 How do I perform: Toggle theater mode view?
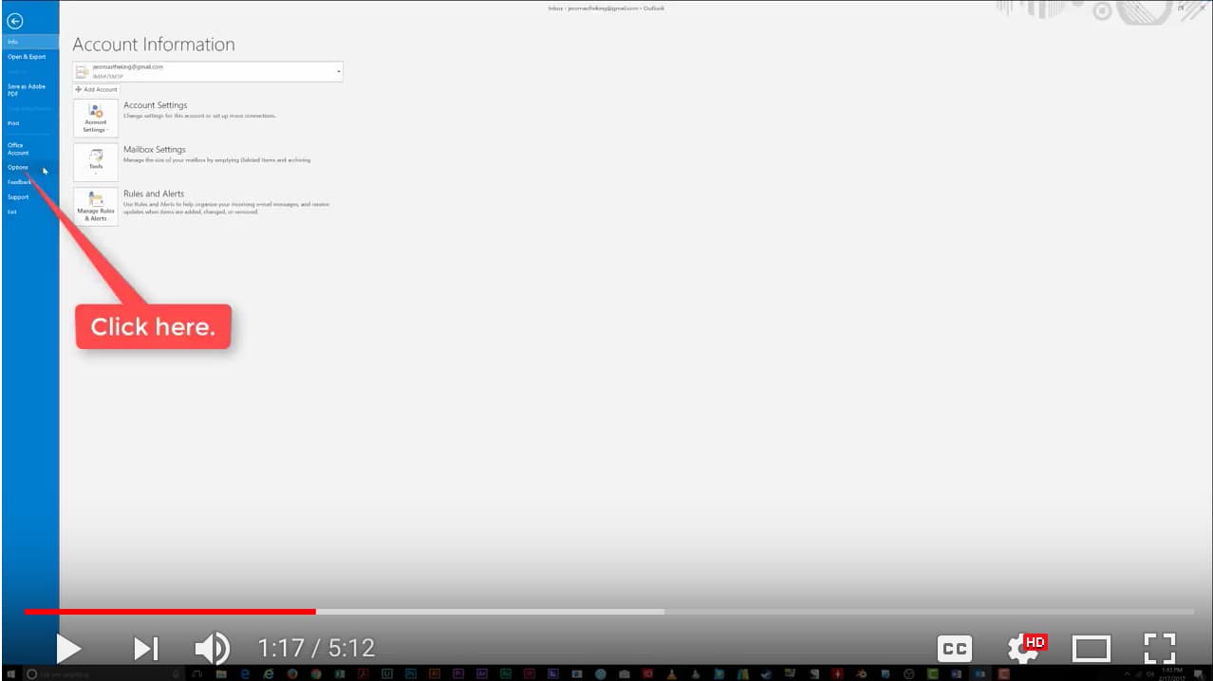1091,649
